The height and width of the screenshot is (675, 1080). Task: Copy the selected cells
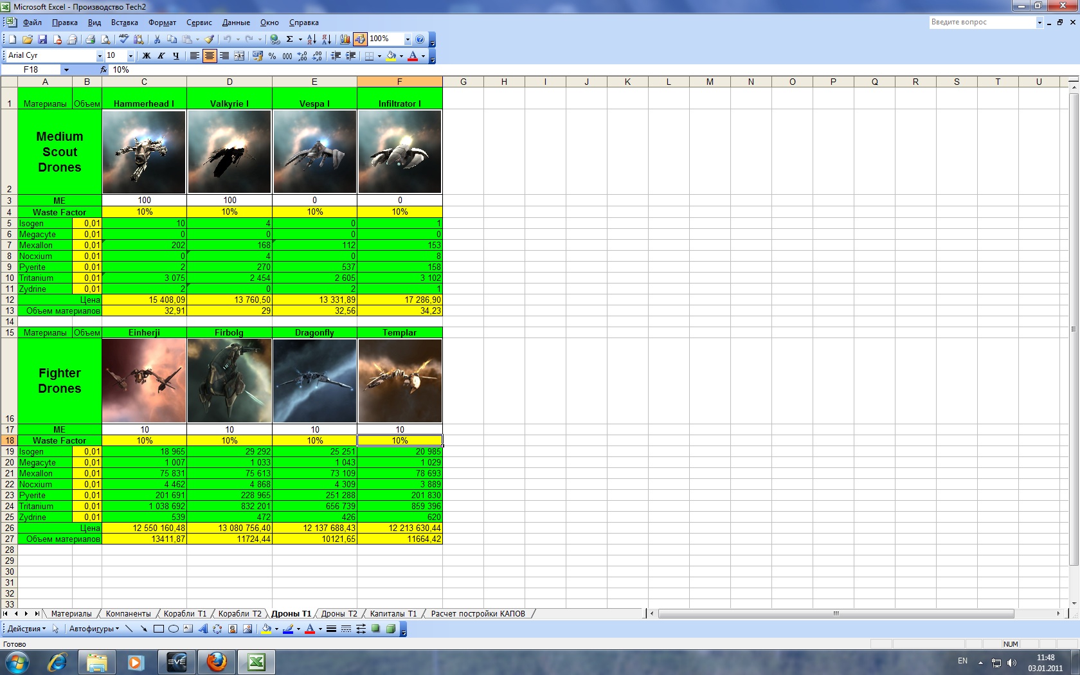pyautogui.click(x=172, y=39)
